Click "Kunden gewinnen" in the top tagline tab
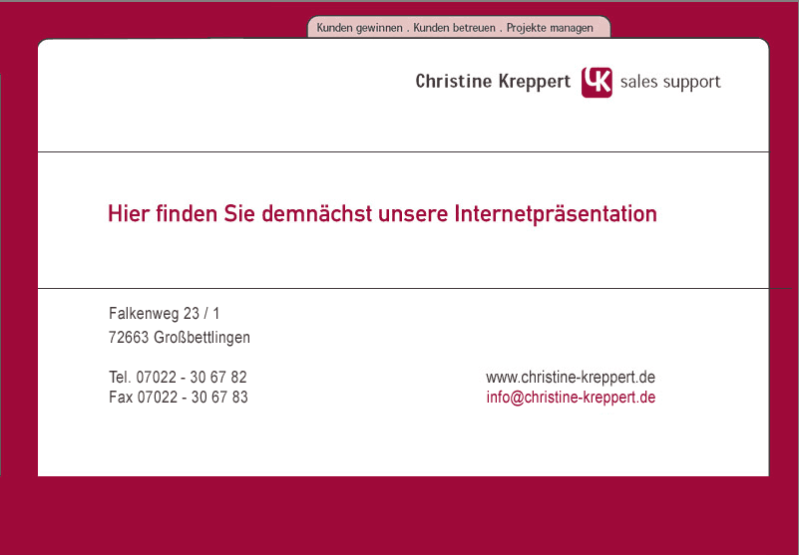 coord(359,28)
